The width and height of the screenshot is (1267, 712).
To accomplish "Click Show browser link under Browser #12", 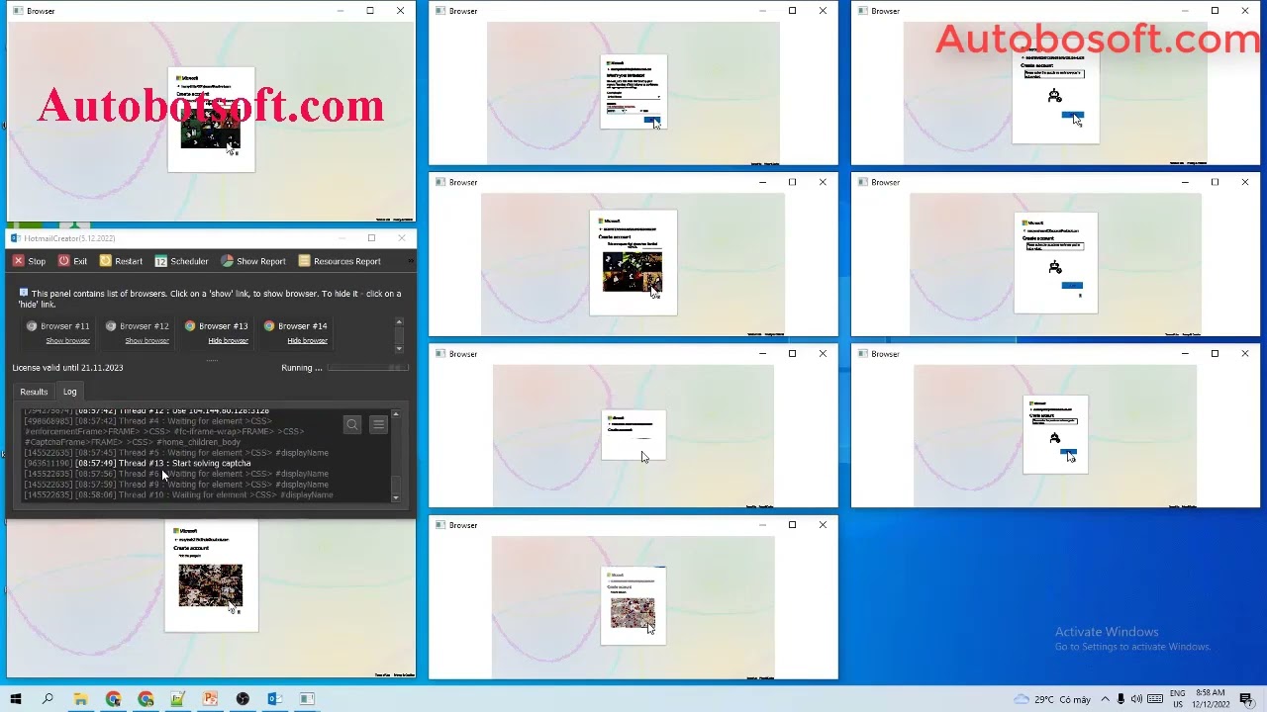I will point(146,341).
